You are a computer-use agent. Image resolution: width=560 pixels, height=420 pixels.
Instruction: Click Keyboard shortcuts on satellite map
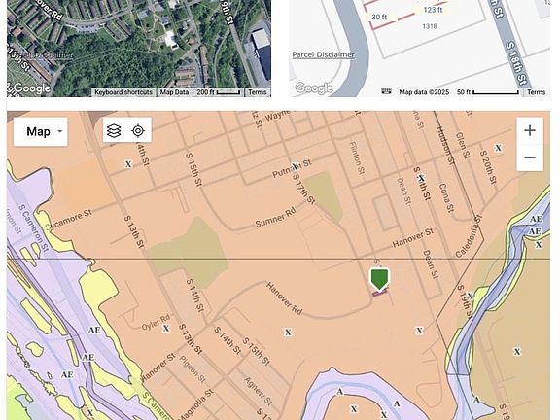pos(123,92)
